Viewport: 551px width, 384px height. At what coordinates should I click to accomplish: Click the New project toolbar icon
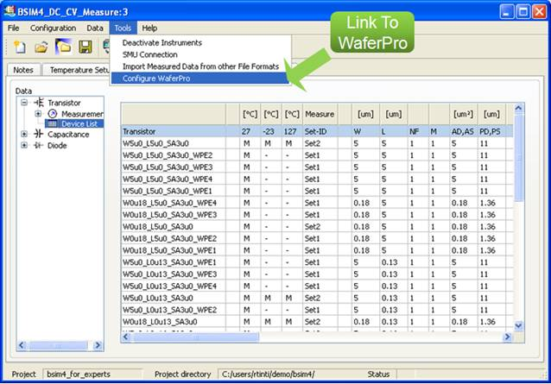19,46
